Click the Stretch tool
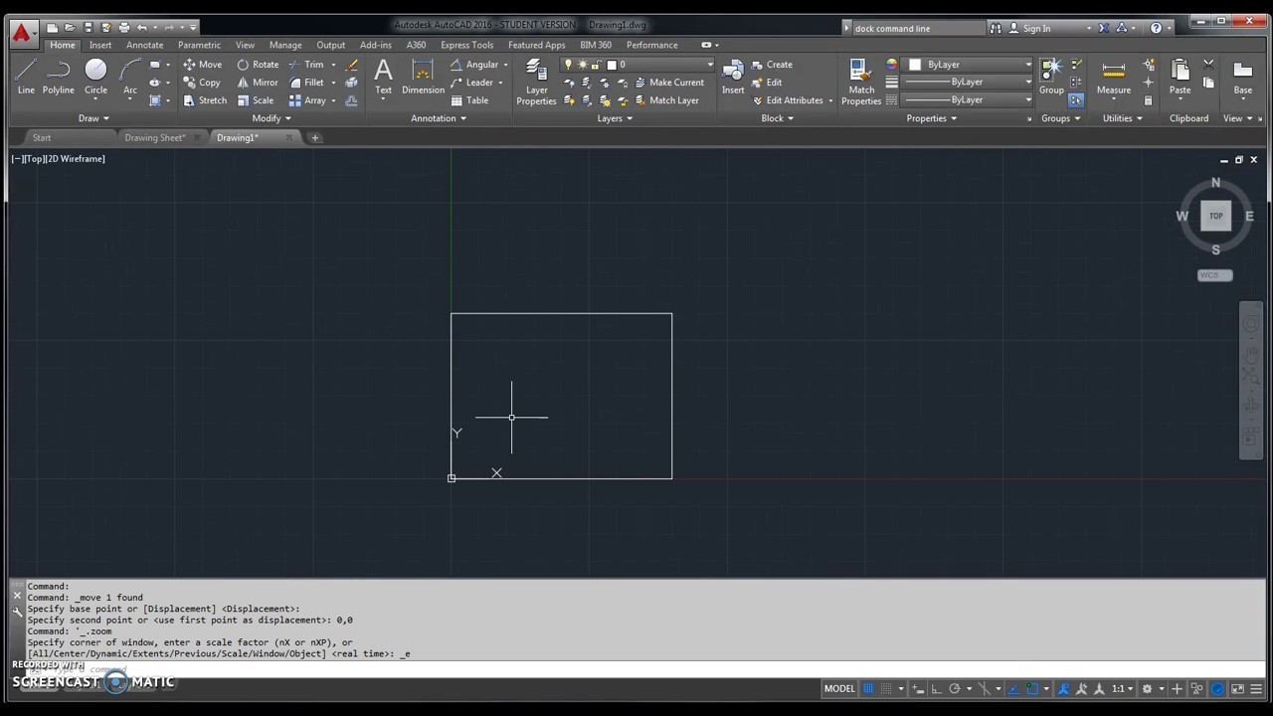The width and height of the screenshot is (1273, 716). 205,100
